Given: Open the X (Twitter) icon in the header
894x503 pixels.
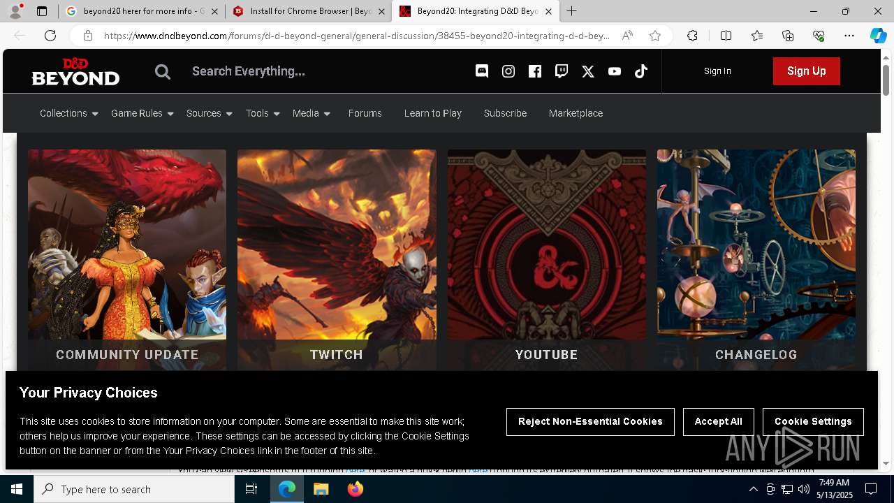Looking at the screenshot, I should pyautogui.click(x=588, y=71).
